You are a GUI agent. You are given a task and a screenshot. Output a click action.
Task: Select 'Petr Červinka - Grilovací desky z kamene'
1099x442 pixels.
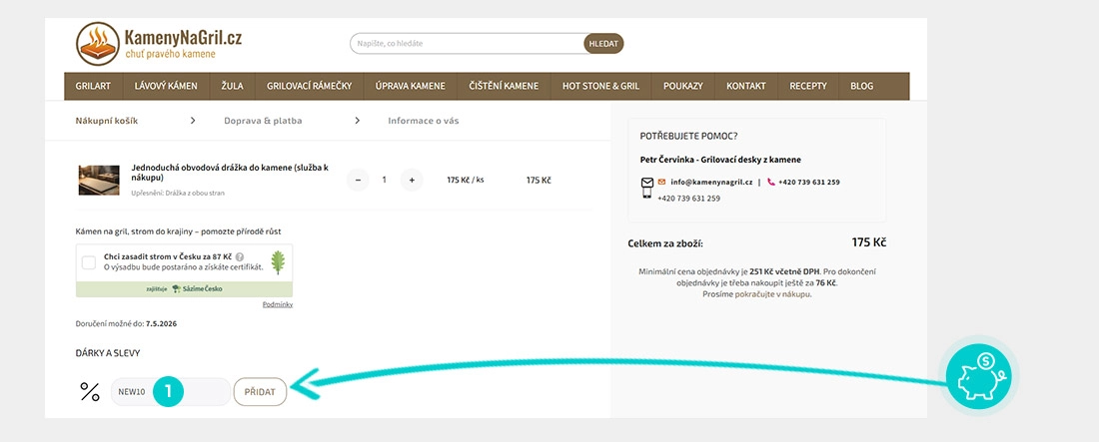pos(720,160)
